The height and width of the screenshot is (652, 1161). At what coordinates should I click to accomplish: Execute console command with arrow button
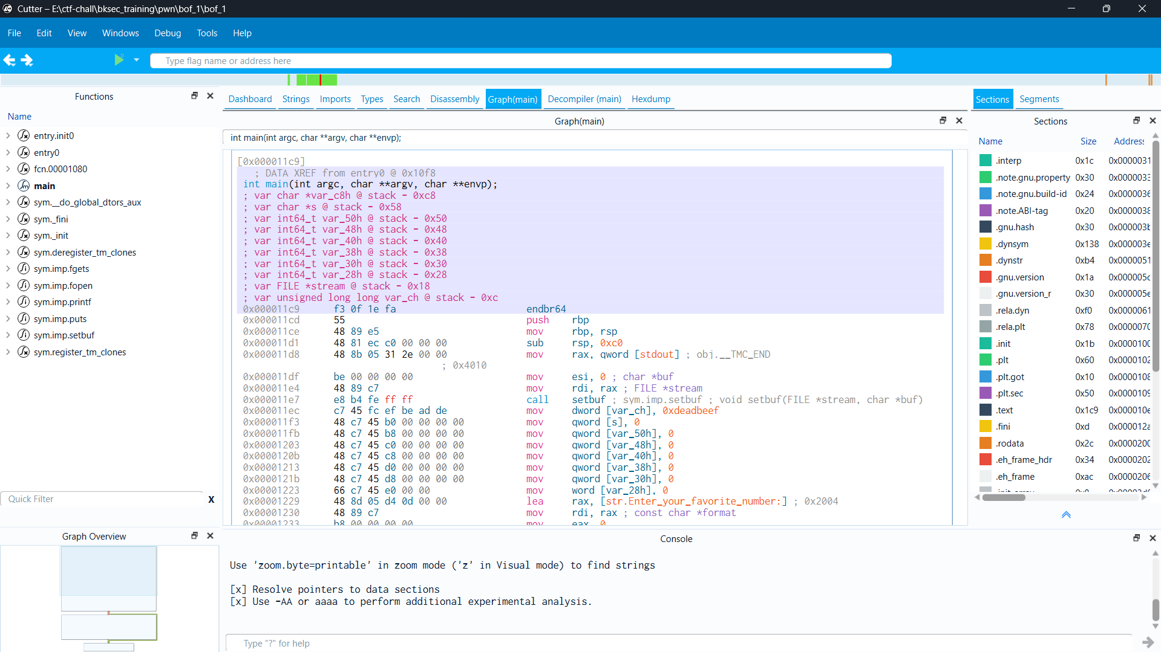click(1147, 642)
